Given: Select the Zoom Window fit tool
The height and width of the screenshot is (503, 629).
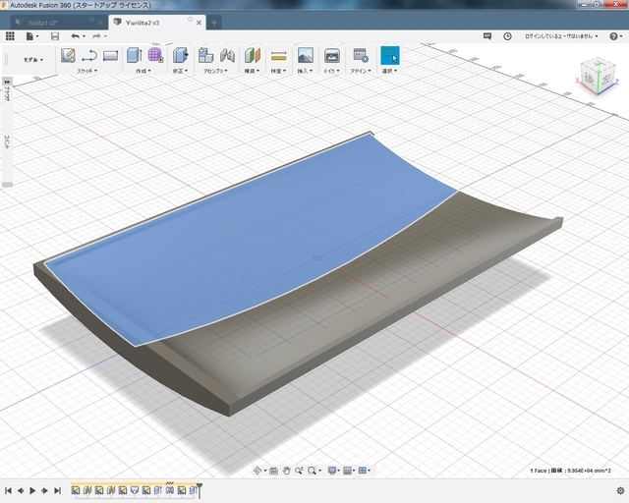Looking at the screenshot, I should 312,471.
